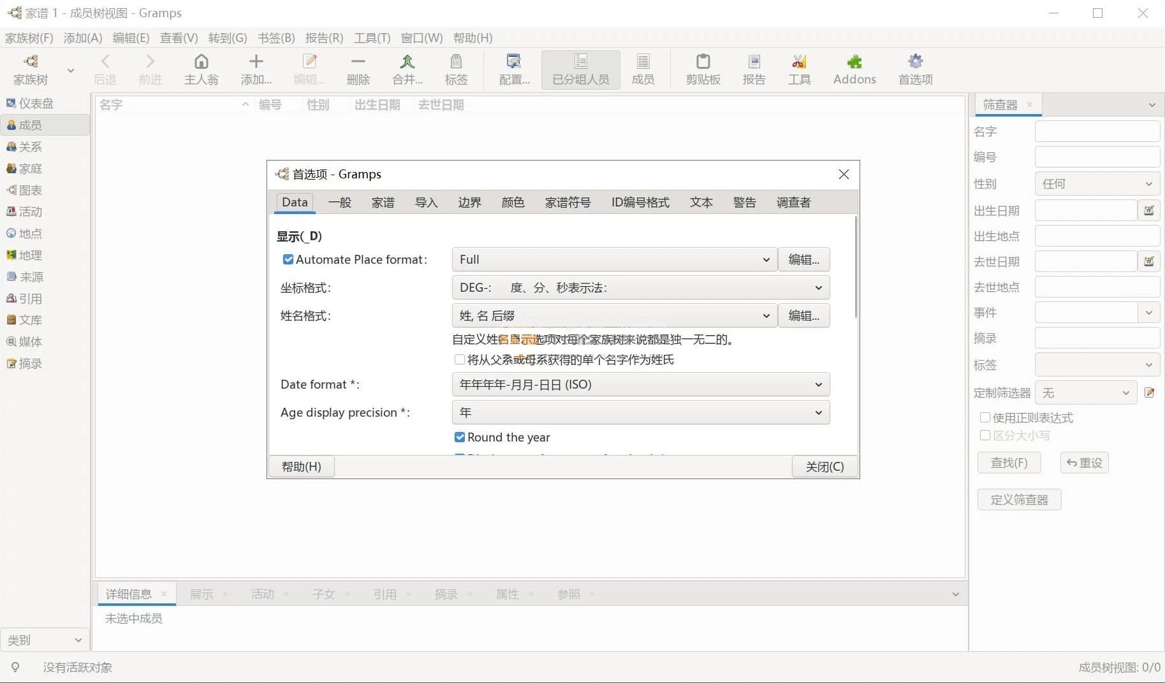1165x683 pixels.
Task: Click the 定义筛查器 button
Action: (x=1019, y=500)
